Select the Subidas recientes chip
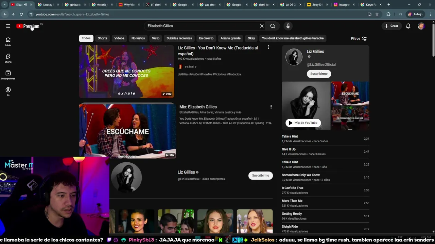 point(179,38)
